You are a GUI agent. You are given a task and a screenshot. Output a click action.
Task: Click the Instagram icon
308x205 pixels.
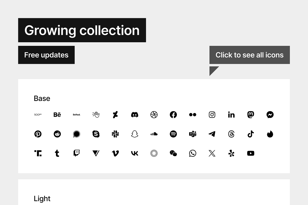[212, 115]
